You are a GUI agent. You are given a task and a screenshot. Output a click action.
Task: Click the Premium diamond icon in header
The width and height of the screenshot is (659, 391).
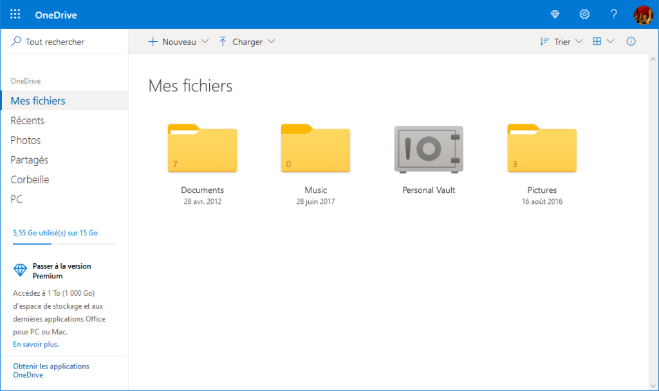click(x=555, y=14)
